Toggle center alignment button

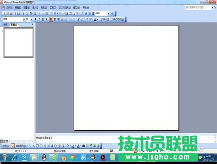click(x=55, y=19)
